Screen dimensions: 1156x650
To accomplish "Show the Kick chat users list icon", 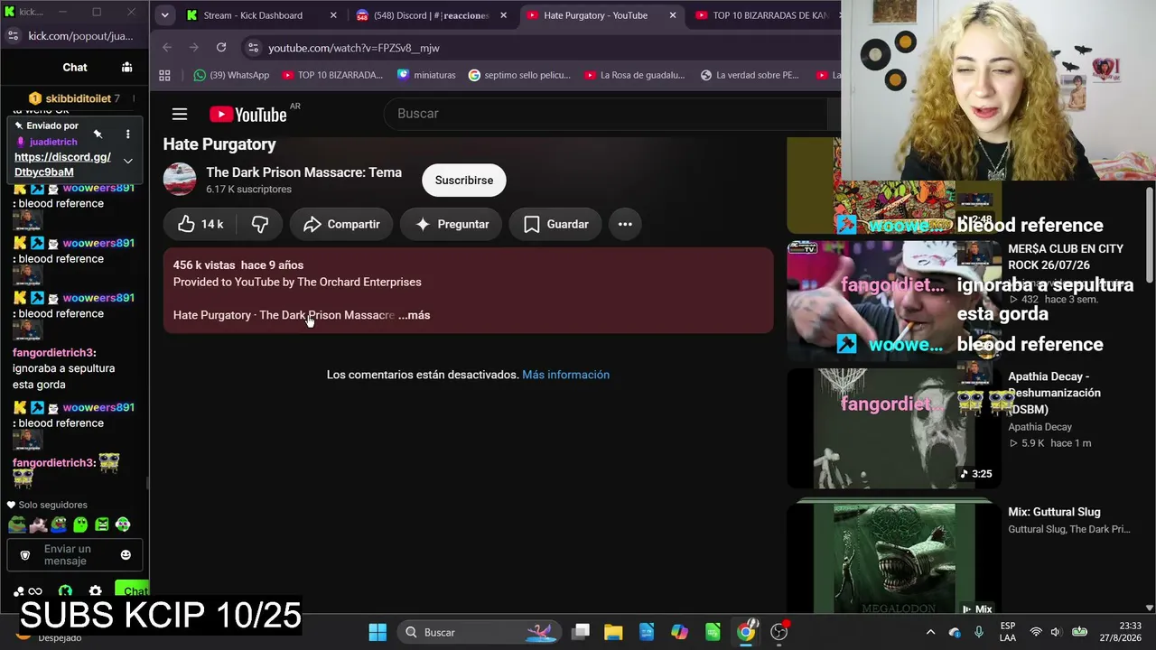I will (x=126, y=67).
